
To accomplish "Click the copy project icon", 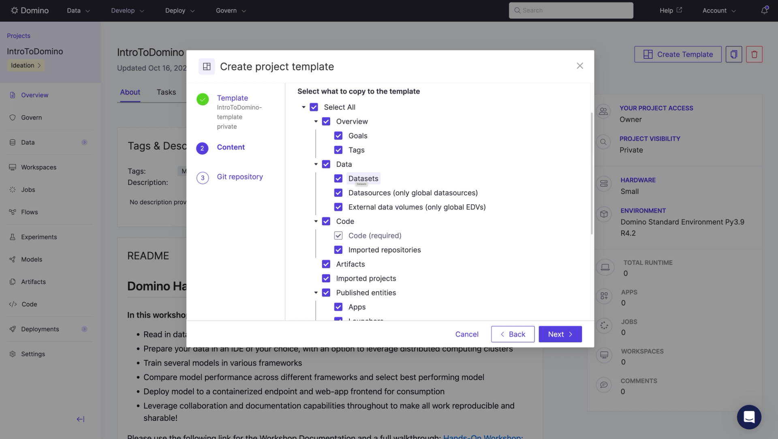I will [734, 54].
